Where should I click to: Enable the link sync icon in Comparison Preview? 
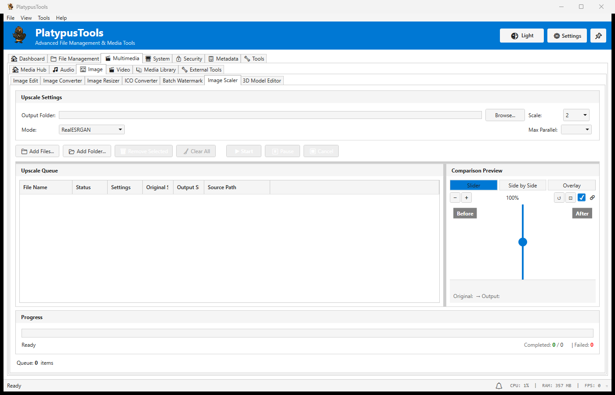(x=592, y=197)
